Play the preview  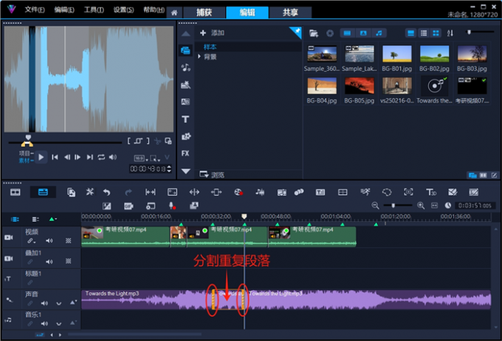coord(41,157)
